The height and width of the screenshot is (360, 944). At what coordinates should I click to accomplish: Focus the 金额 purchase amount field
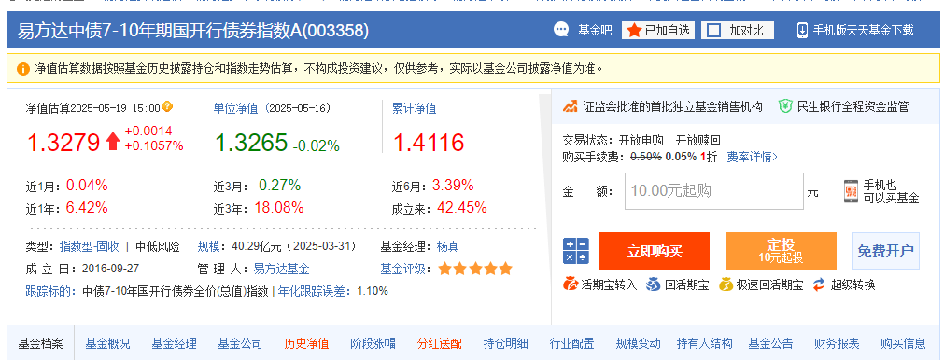(714, 191)
